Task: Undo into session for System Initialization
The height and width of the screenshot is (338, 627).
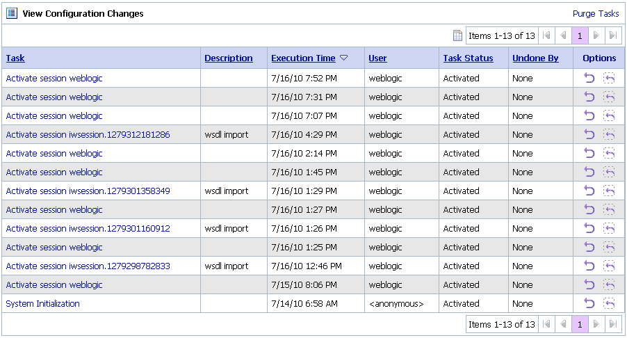Action: pos(609,304)
